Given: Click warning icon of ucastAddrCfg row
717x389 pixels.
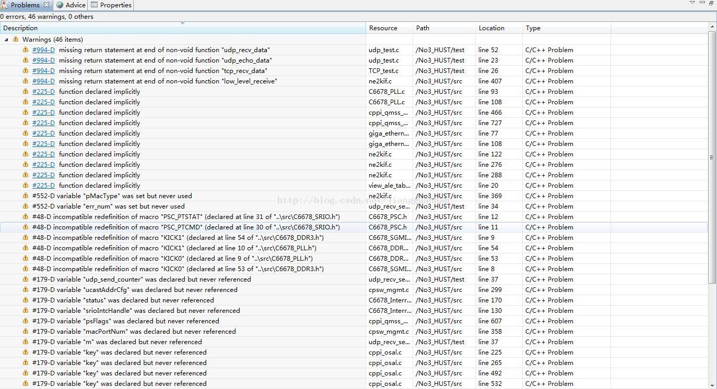Looking at the screenshot, I should [x=26, y=290].
